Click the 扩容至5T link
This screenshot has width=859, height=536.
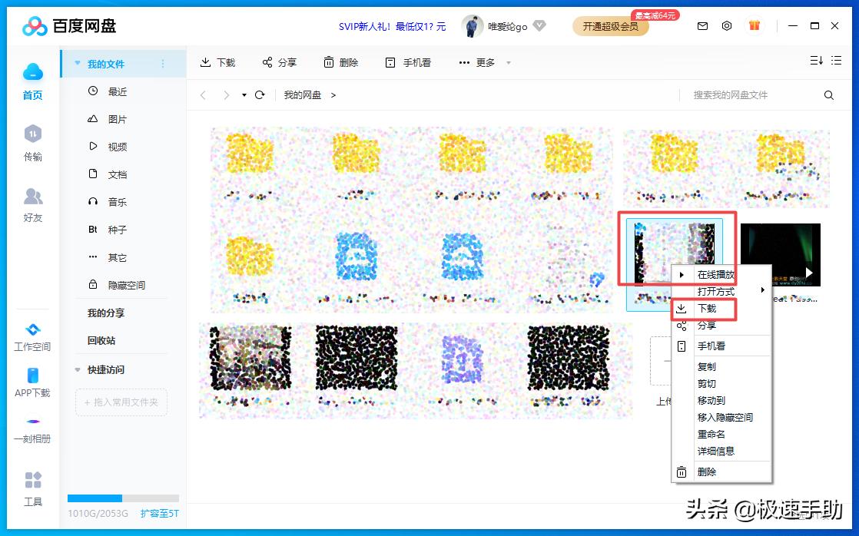159,514
